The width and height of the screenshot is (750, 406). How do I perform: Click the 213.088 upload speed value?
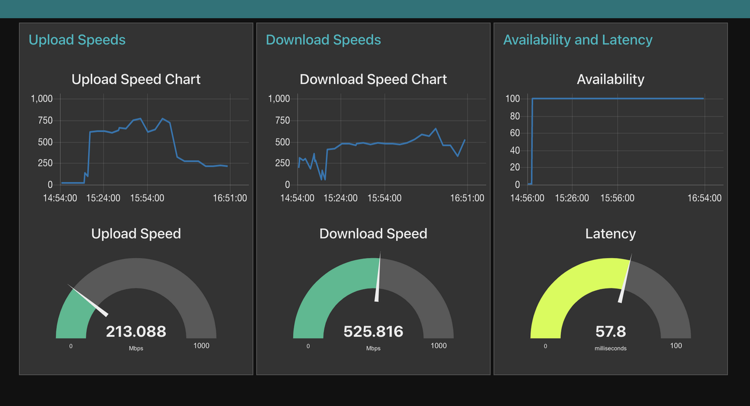(x=136, y=332)
